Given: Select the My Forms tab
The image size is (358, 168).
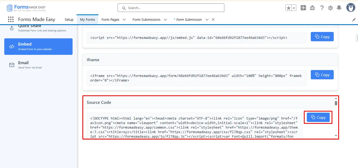Looking at the screenshot, I should (x=87, y=20).
